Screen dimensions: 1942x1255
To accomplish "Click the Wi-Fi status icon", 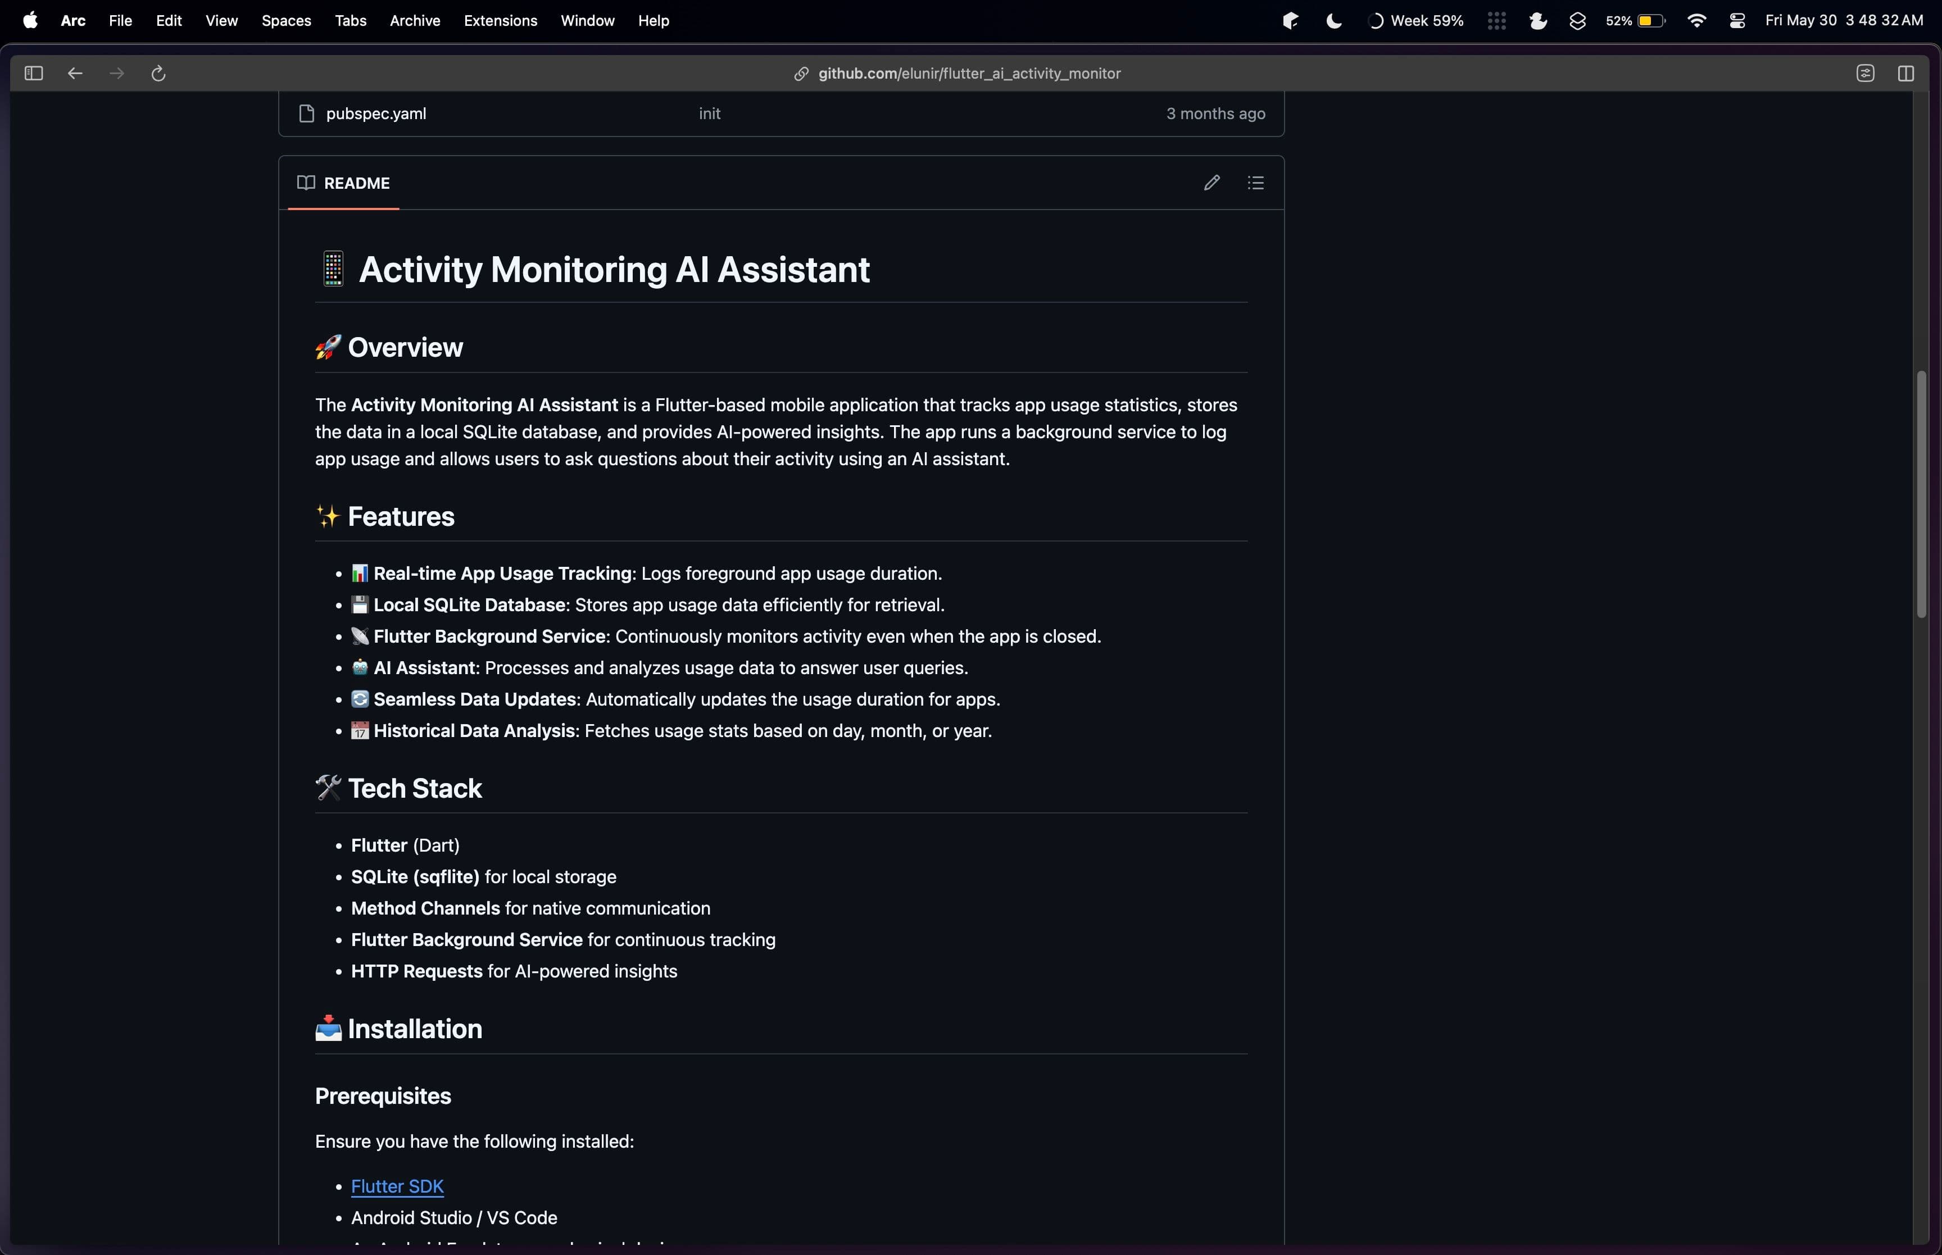I will click(1696, 20).
